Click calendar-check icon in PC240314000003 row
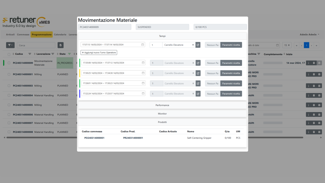This screenshot has height=183, width=325. pyautogui.click(x=319, y=86)
